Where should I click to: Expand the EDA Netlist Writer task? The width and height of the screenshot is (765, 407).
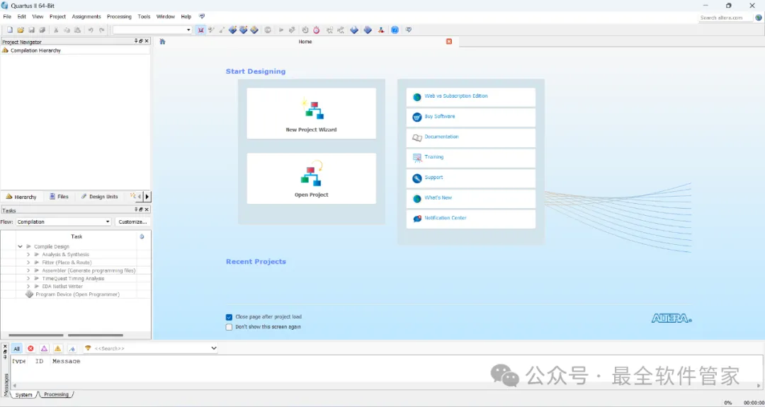[x=29, y=287]
